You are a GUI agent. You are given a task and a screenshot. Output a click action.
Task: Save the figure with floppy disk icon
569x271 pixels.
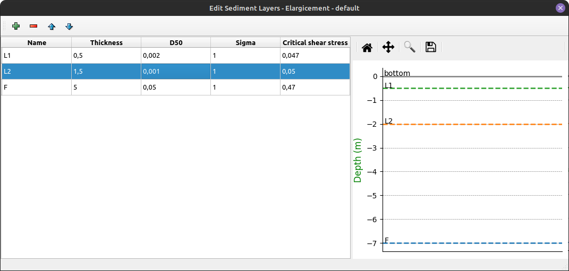coord(431,47)
